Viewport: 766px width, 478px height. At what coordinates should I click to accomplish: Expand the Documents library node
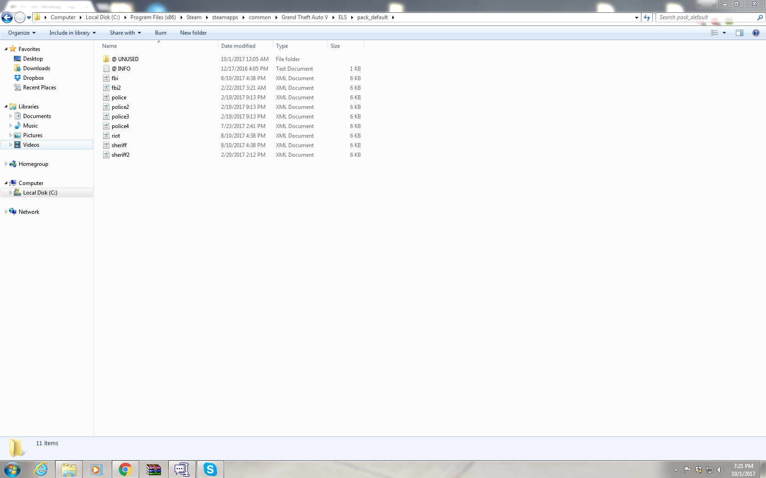pos(10,116)
